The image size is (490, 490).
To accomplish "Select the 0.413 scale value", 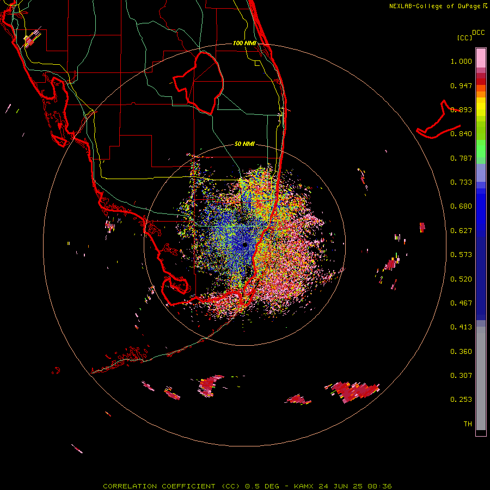I will [461, 327].
